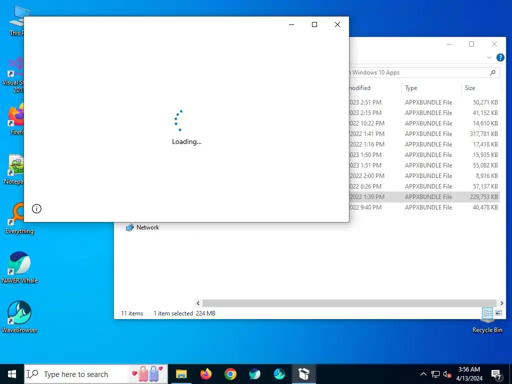Click the horizontal scrollbar right arrow
The height and width of the screenshot is (384, 512).
click(x=501, y=303)
